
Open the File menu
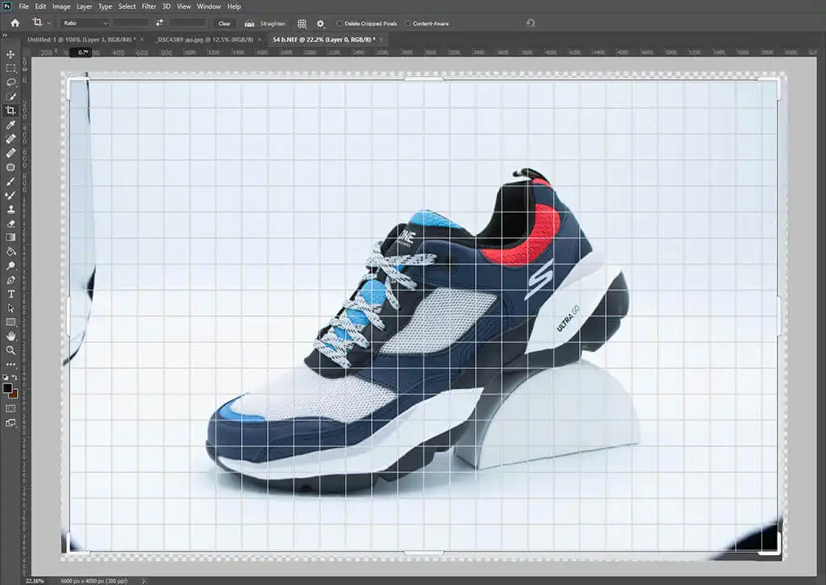[x=23, y=6]
